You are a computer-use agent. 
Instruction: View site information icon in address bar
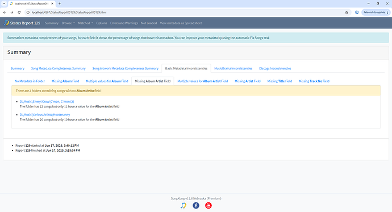[28, 13]
